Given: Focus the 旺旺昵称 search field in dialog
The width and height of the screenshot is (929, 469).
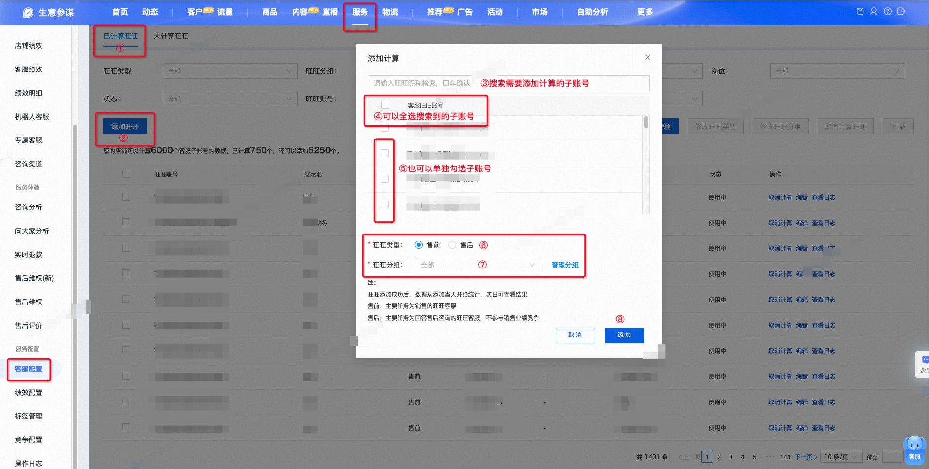Looking at the screenshot, I should 508,83.
